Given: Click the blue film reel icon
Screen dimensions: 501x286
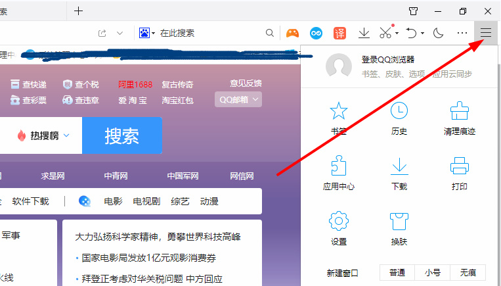Looking at the screenshot, I should pyautogui.click(x=85, y=201).
